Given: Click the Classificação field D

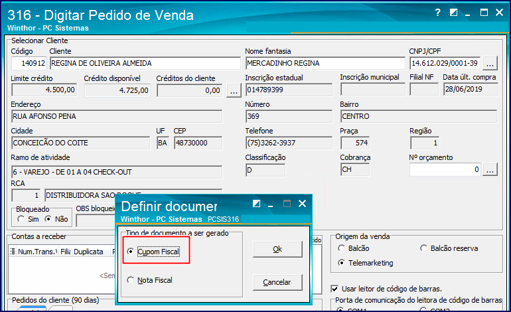Looking at the screenshot, I should click(265, 170).
